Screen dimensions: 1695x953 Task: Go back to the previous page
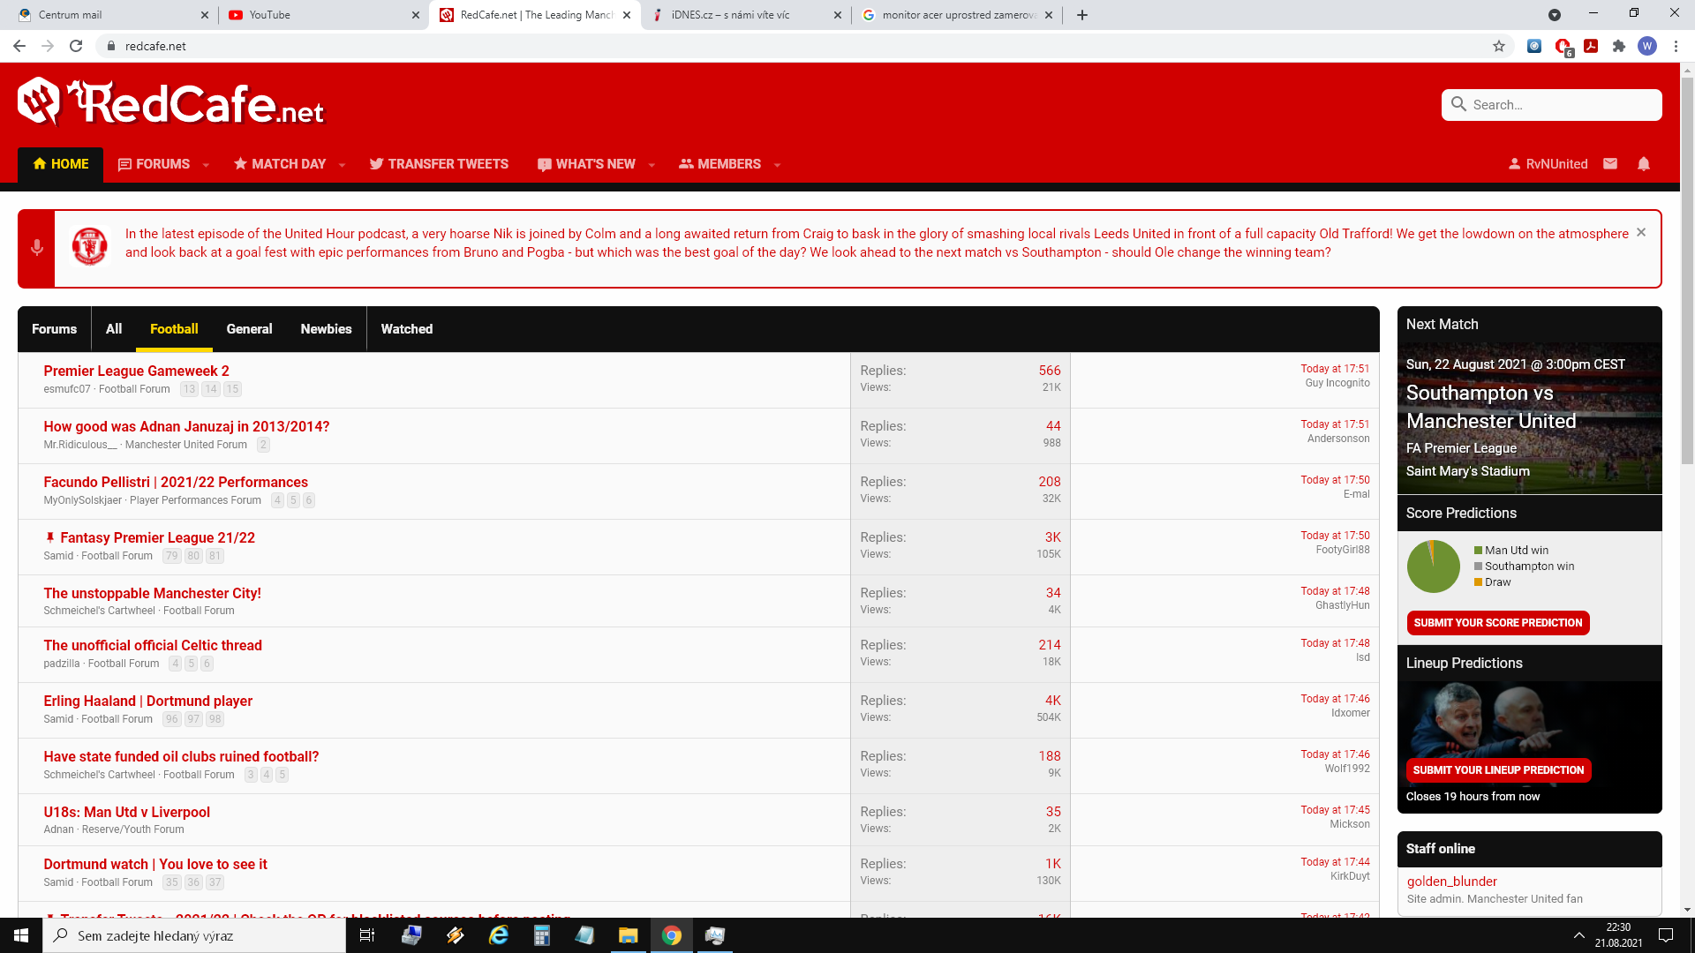(19, 46)
